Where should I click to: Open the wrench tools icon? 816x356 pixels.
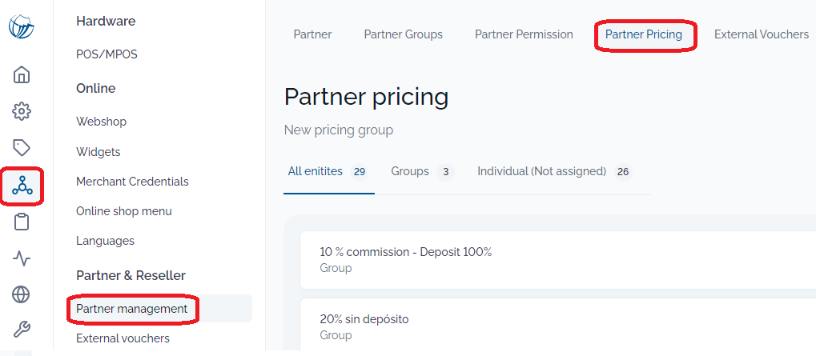click(x=22, y=329)
